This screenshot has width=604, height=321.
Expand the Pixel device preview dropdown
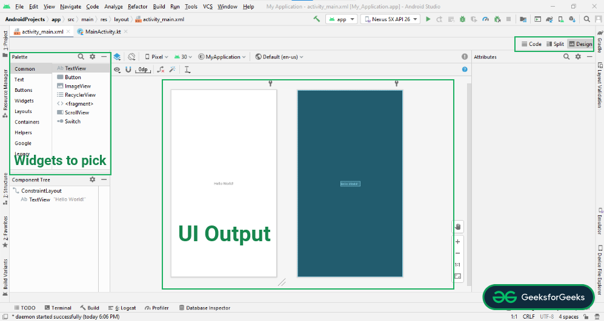click(156, 57)
